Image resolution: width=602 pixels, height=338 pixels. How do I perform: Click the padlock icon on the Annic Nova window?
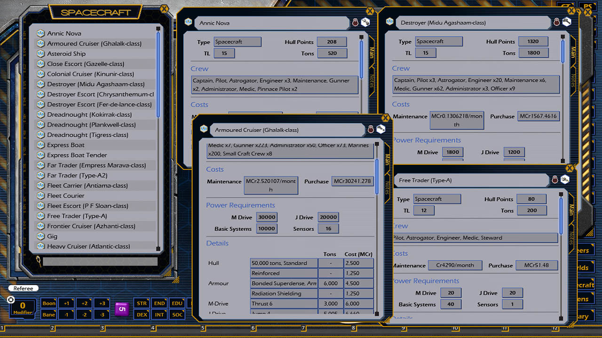[356, 22]
